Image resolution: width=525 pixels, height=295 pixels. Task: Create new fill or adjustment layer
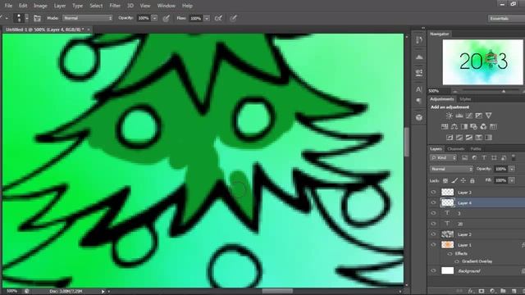pyautogui.click(x=492, y=292)
